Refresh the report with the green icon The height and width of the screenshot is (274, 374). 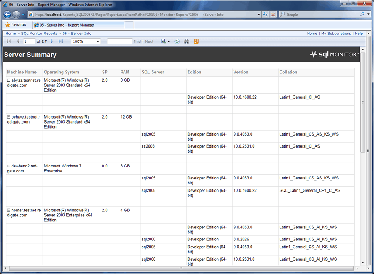(177, 41)
